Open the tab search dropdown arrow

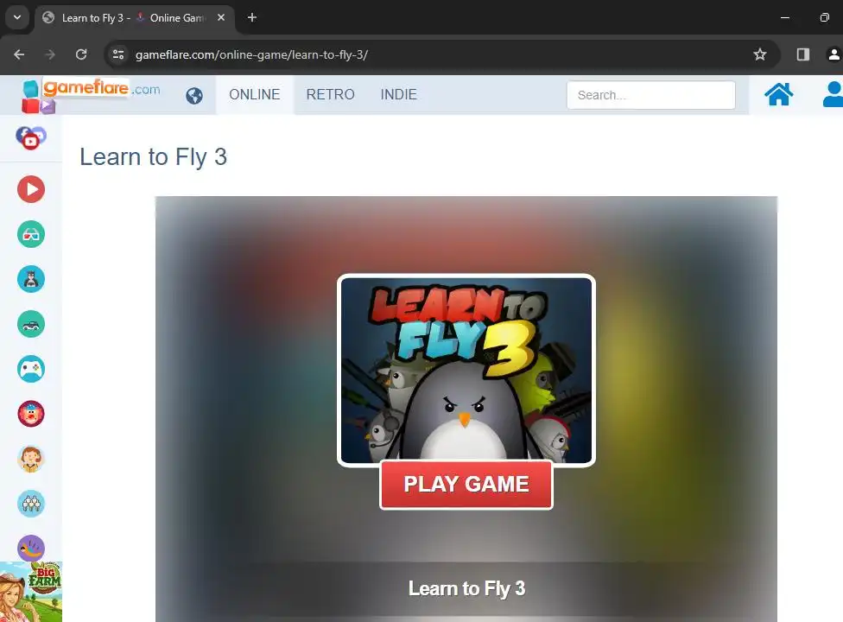click(x=17, y=17)
